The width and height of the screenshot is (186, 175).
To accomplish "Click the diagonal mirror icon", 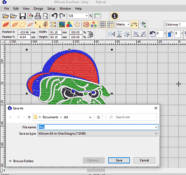I will click(127, 34).
